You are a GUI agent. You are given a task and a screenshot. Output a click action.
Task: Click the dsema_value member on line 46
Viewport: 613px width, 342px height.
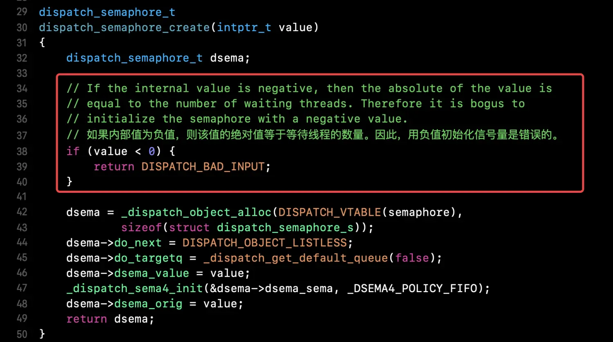click(x=152, y=273)
